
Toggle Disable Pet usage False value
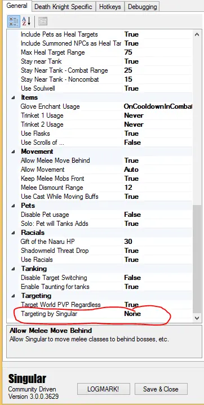click(157, 215)
